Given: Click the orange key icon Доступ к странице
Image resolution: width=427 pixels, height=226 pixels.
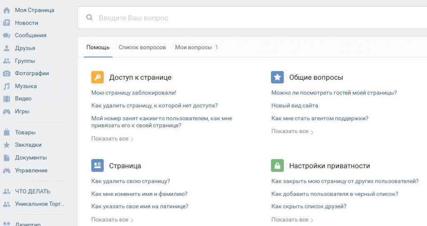Looking at the screenshot, I should [x=98, y=77].
